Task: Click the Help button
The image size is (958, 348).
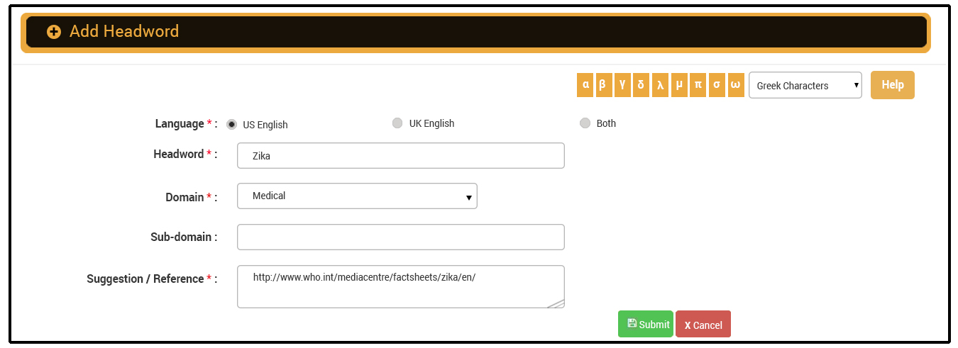Action: pos(892,85)
